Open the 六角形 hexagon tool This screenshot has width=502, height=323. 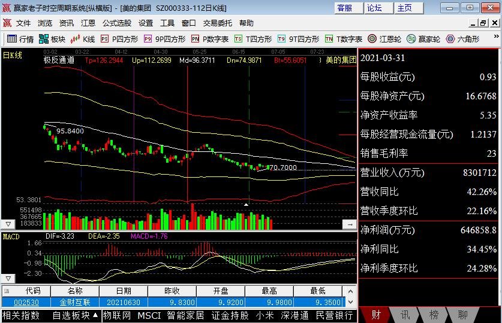coord(462,39)
